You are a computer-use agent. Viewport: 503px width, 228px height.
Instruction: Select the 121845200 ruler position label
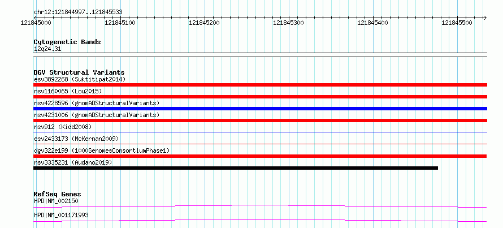[204, 23]
